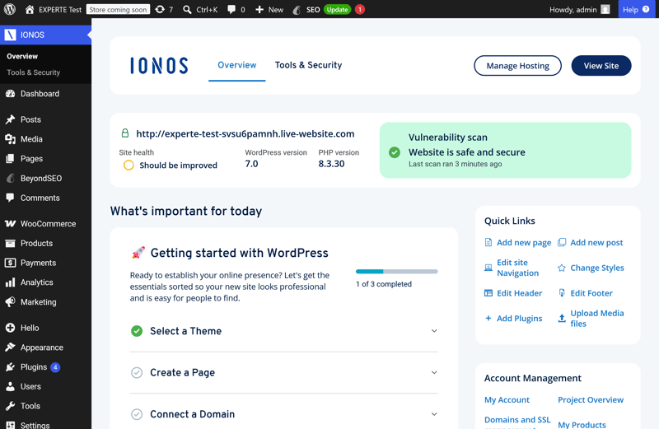The width and height of the screenshot is (659, 429).
Task: Toggle the Connect a Domain check circle
Action: pyautogui.click(x=137, y=414)
